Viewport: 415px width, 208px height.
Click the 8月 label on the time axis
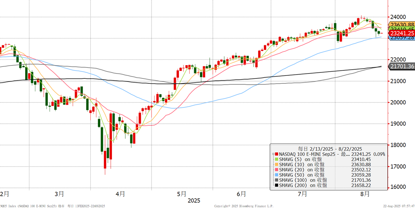(365, 194)
